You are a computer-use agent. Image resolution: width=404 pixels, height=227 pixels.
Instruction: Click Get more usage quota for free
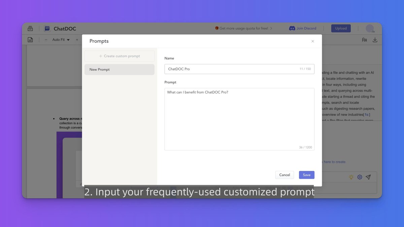(244, 28)
